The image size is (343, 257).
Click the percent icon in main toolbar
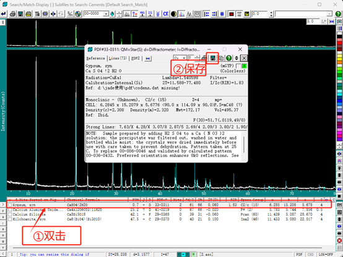pos(70,14)
